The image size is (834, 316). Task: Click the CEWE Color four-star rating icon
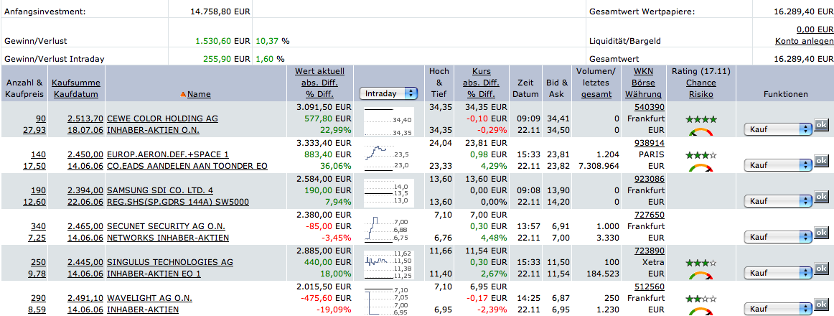(x=700, y=118)
